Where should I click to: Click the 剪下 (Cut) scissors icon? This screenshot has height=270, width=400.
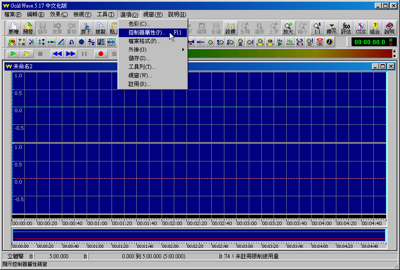click(x=86, y=28)
